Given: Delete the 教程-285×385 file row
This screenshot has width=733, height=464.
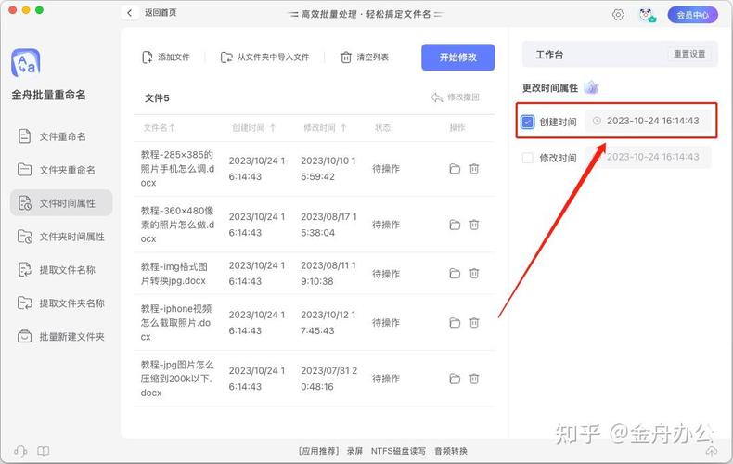Looking at the screenshot, I should [474, 169].
